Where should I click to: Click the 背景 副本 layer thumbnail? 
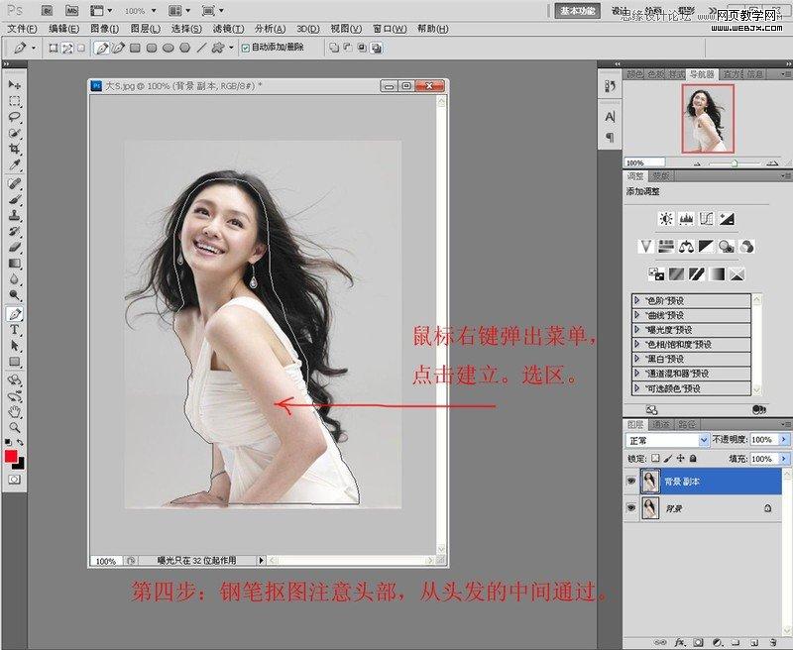(650, 481)
